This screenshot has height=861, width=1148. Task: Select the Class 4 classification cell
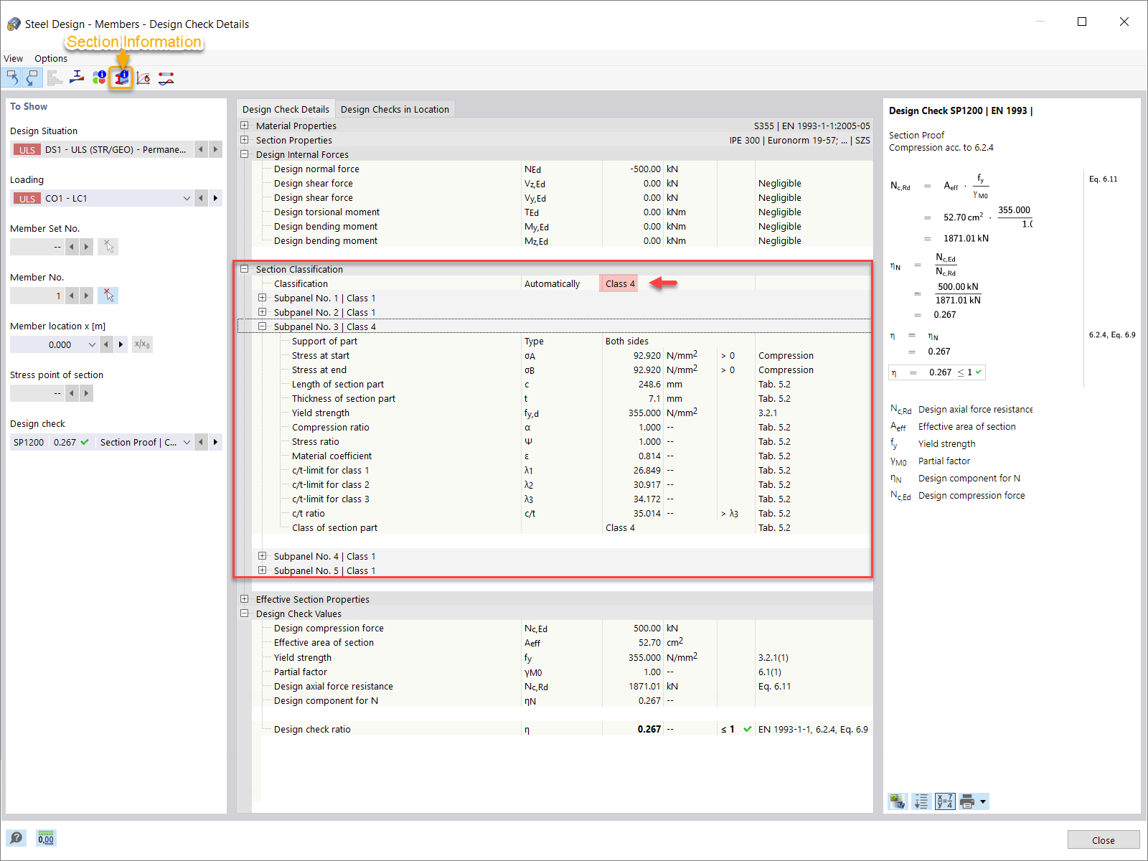[619, 283]
